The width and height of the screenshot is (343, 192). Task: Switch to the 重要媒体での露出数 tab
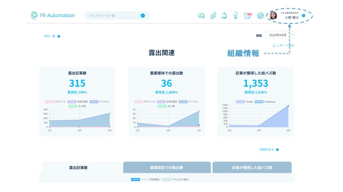[x=167, y=168]
